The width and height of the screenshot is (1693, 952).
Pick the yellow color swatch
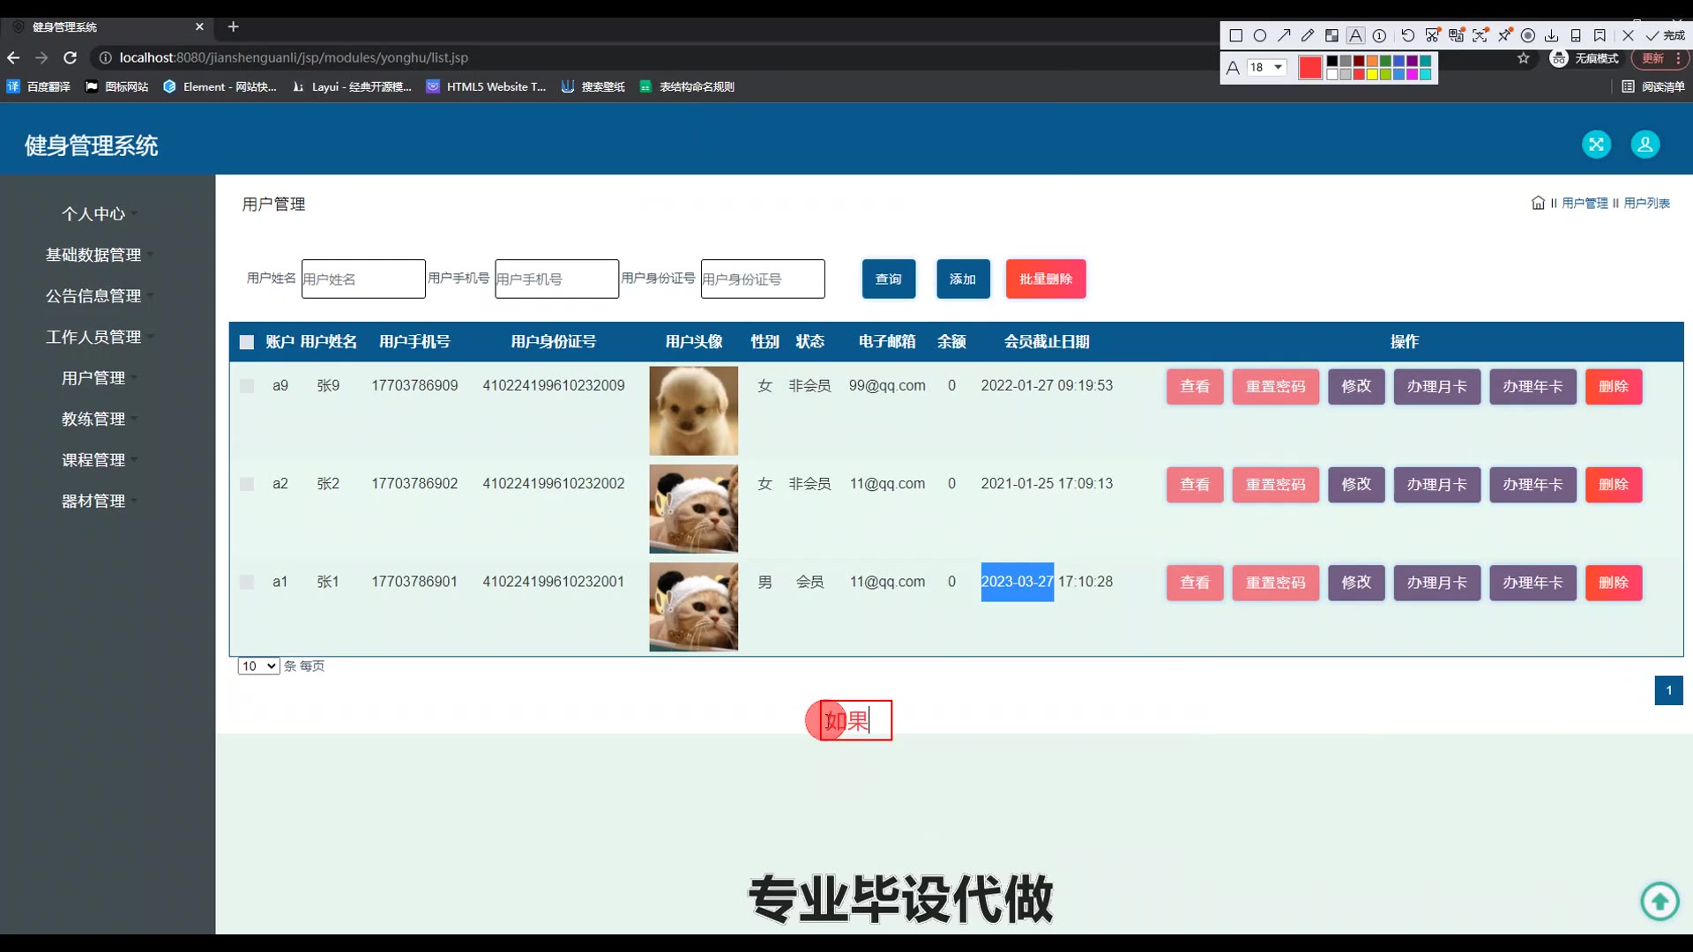click(1372, 74)
